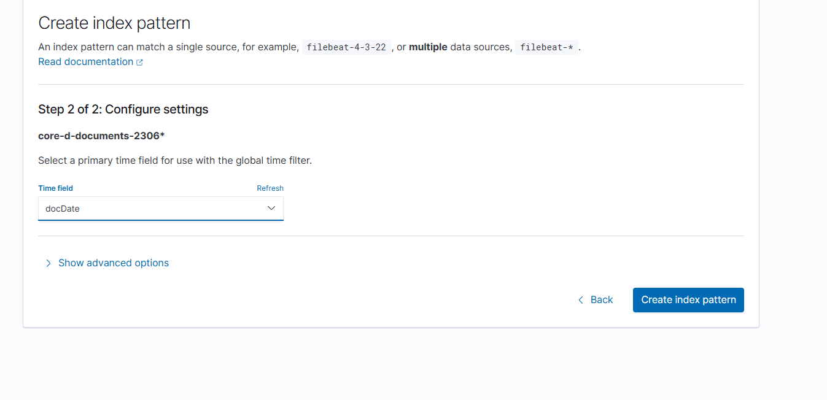Click the down chevron in Time field
Image resolution: width=827 pixels, height=400 pixels.
(x=271, y=209)
